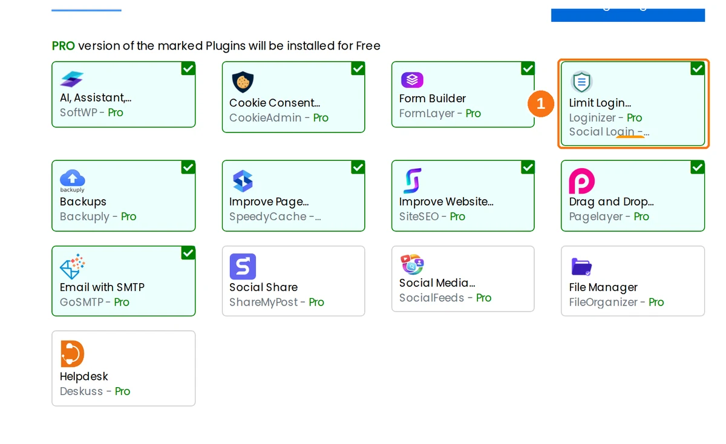Click the 'FormLayer - Pro' label
Image resolution: width=726 pixels, height=444 pixels.
(440, 113)
